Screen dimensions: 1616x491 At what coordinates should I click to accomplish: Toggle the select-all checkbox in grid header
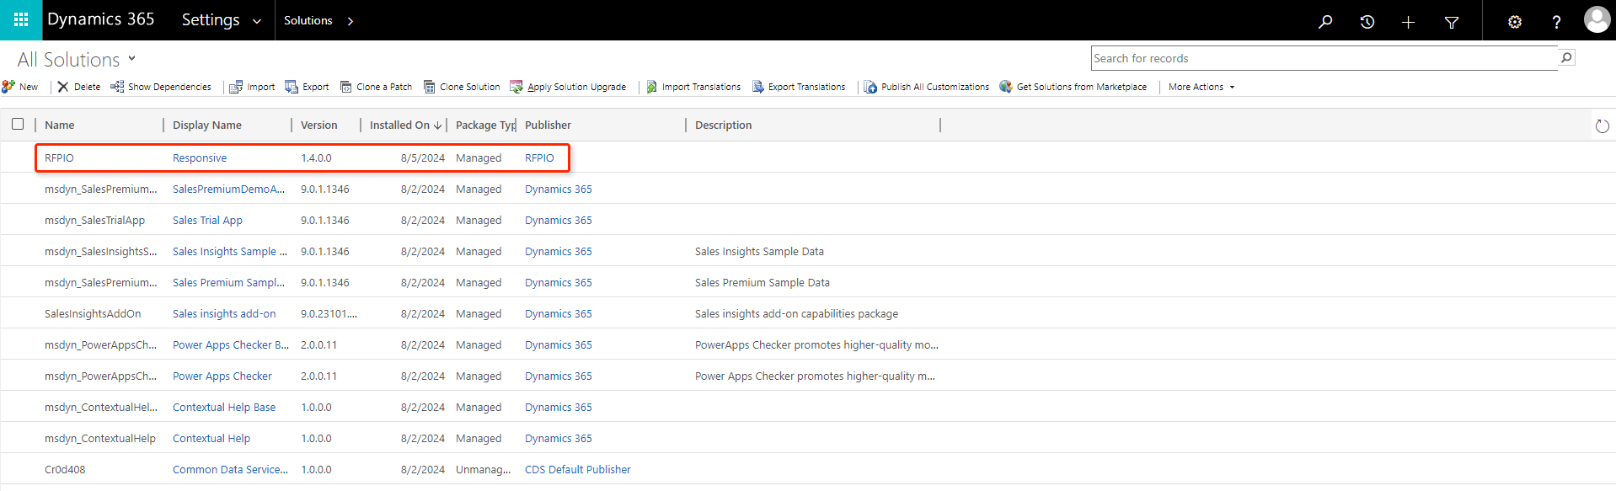point(18,124)
